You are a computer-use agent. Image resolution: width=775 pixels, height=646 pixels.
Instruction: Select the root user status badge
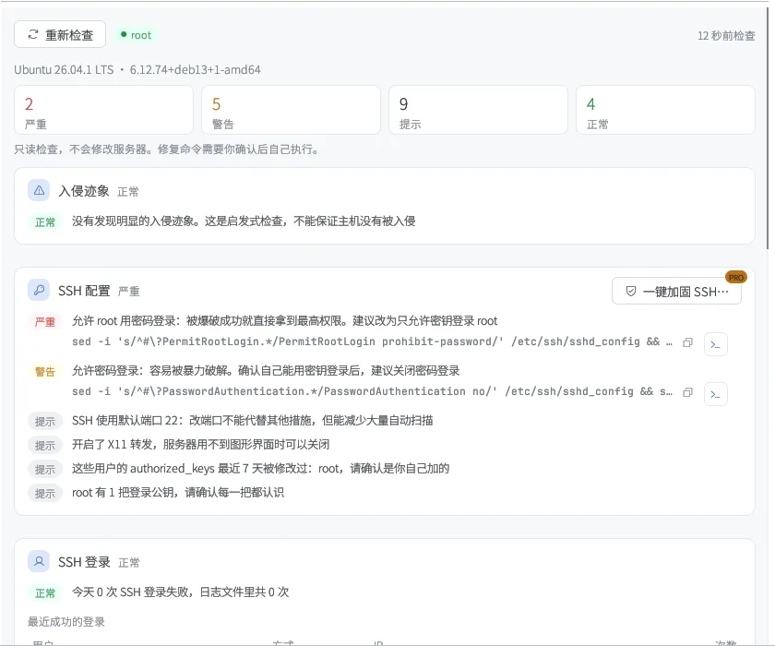pos(136,35)
